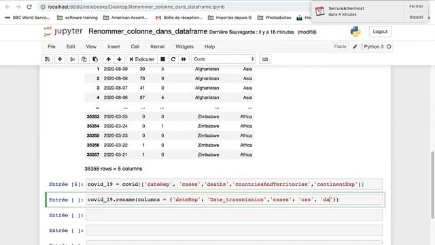Click date 2020-08-09 in the table

click(x=116, y=69)
